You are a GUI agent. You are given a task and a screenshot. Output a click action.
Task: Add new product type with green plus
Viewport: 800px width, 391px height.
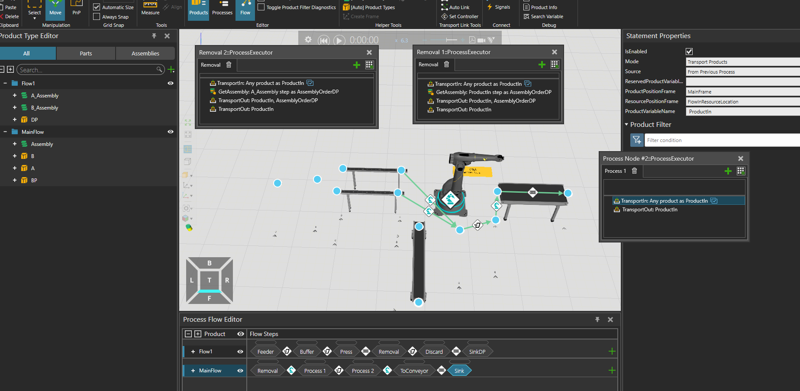(x=171, y=70)
